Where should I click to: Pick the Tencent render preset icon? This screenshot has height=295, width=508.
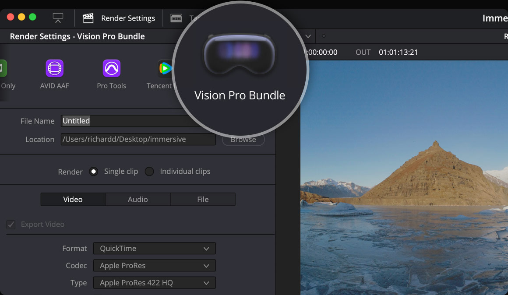(165, 69)
